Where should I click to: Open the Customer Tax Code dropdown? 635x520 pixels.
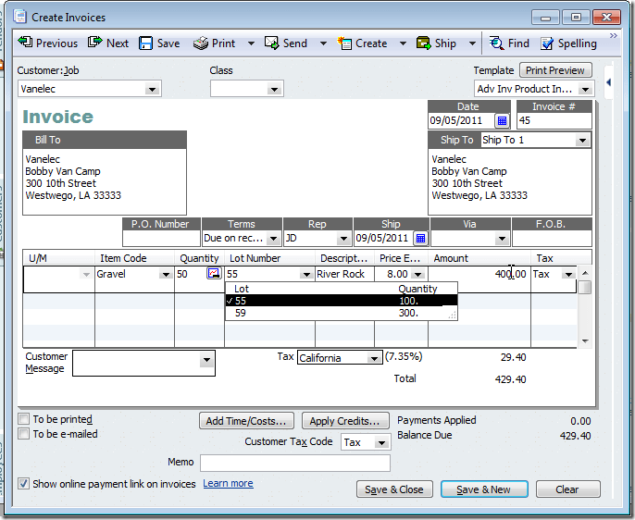(381, 442)
